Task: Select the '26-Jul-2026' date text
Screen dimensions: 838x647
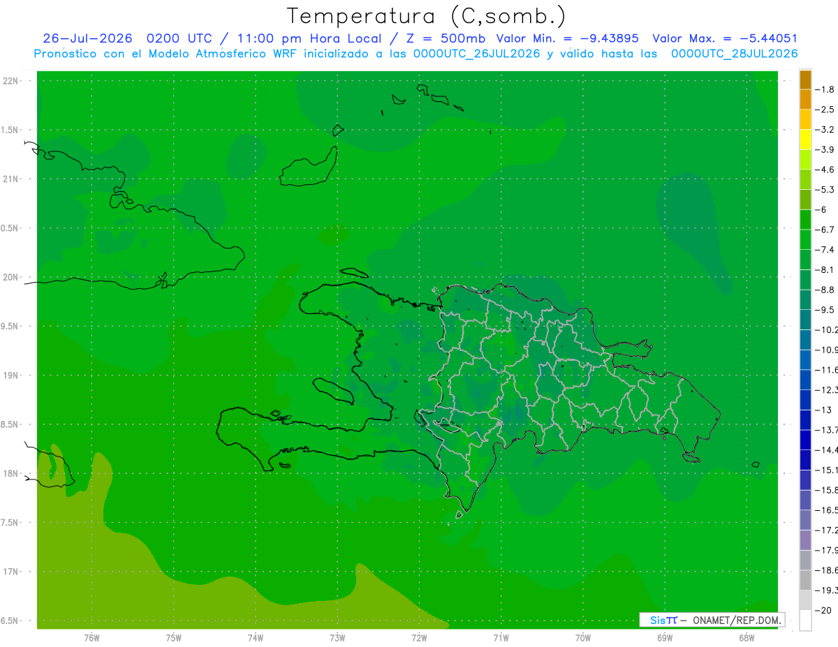Action: click(87, 38)
